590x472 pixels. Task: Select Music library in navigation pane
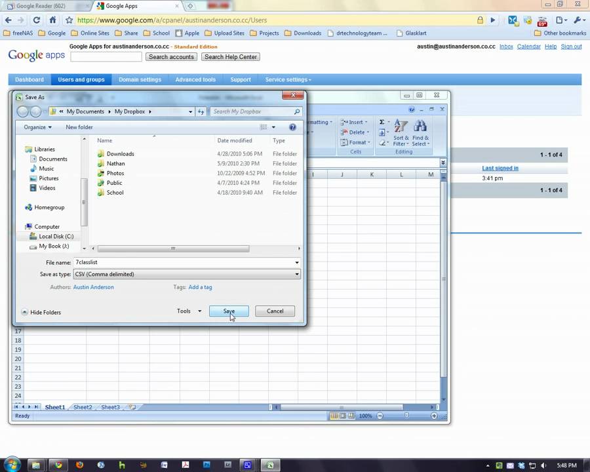[x=47, y=168]
